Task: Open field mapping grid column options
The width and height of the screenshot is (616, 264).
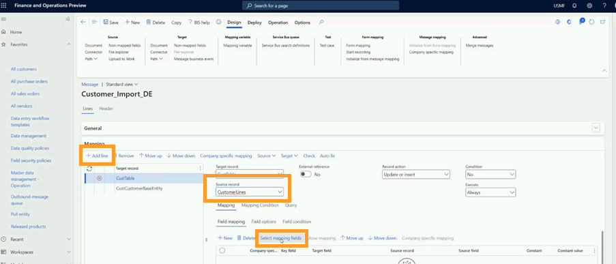Action: (595, 250)
